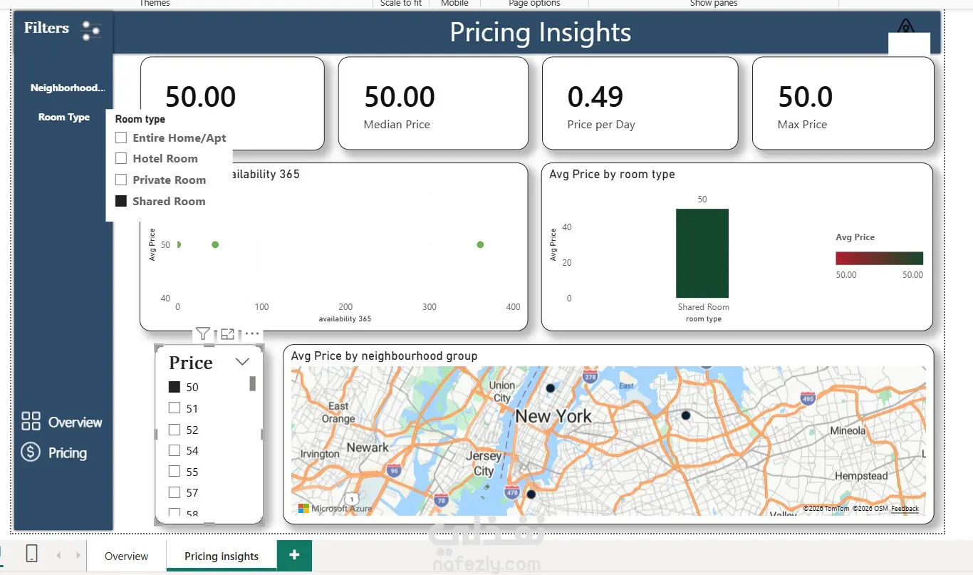
Task: Switch to the Overview page tab
Action: (127, 556)
